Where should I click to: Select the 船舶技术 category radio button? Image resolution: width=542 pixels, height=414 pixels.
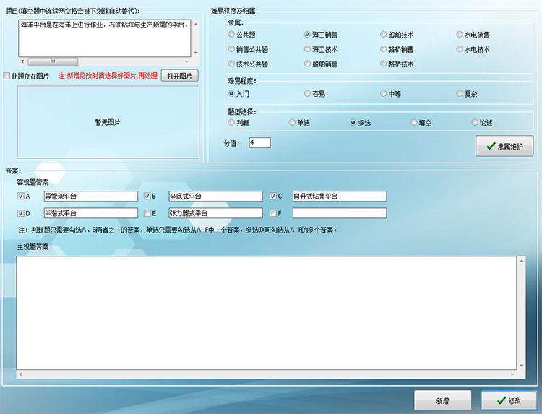pyautogui.click(x=383, y=34)
